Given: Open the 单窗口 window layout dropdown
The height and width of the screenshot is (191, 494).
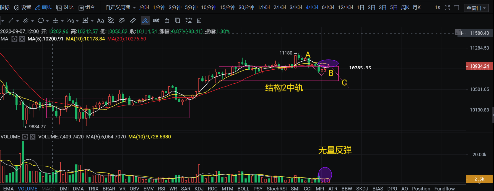Looking at the screenshot, I should (476, 8).
